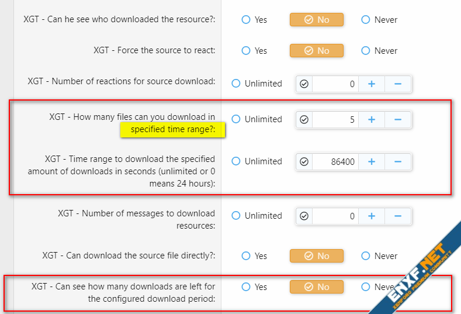Decrease files download limit with minus button

[398, 119]
